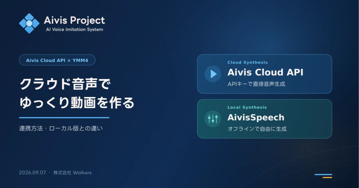The height and width of the screenshot is (188, 359).
Task: Click the headline ゆっくり動画を作る
Action: pyautogui.click(x=77, y=103)
